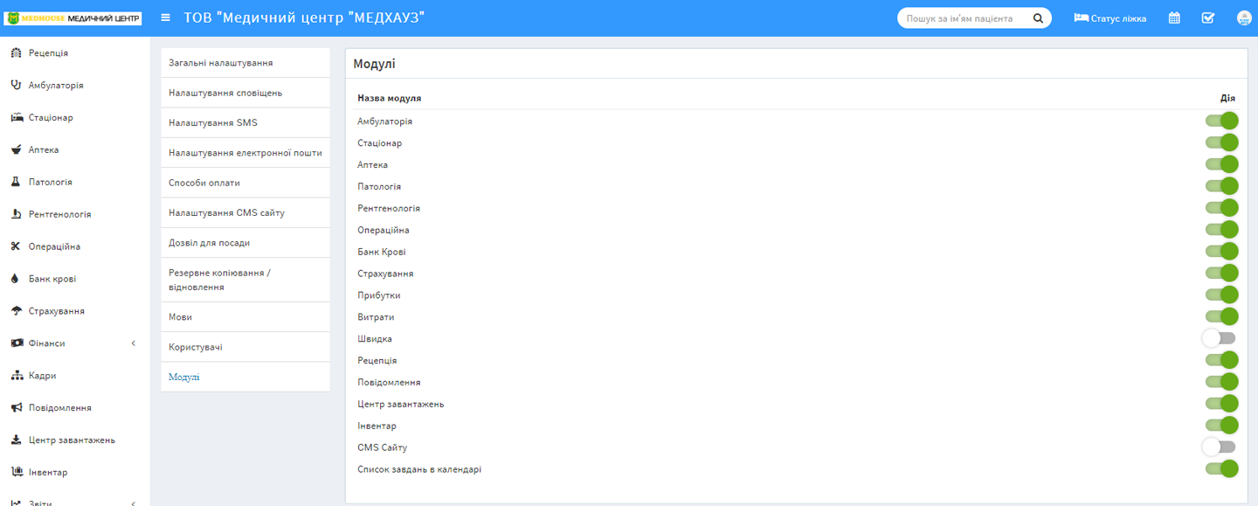
Task: Select the Модулі settings tab
Action: (x=245, y=377)
